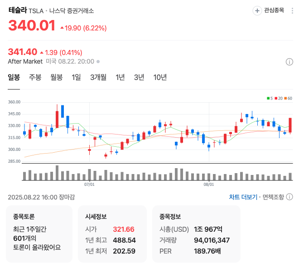The height and width of the screenshot is (269, 299).
Task: Open the 시세정보 price info card
Action: click(x=112, y=234)
